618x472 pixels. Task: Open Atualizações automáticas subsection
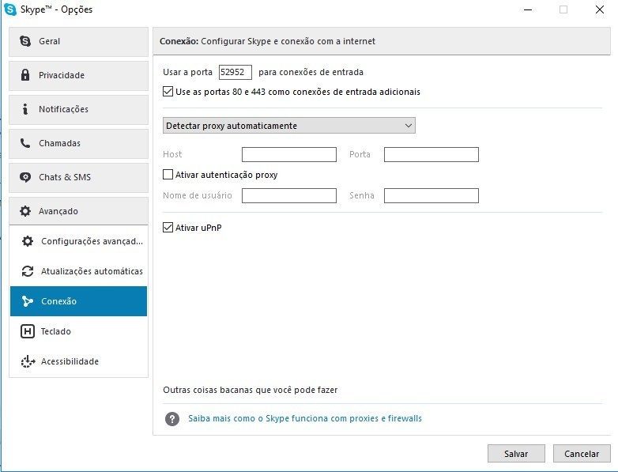point(79,271)
